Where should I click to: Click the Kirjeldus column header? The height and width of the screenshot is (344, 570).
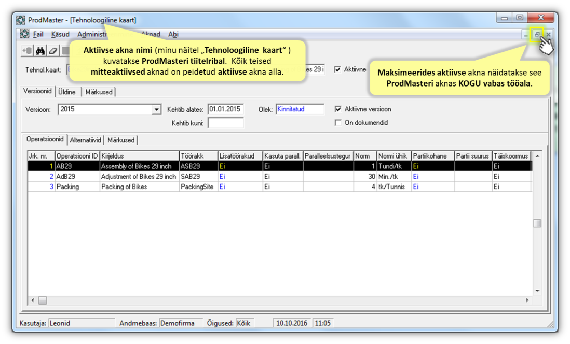click(139, 156)
